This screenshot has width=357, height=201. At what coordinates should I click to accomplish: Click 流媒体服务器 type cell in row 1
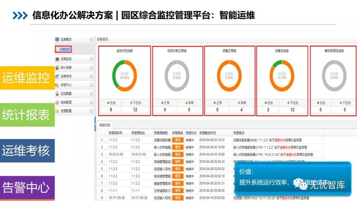tap(162, 140)
